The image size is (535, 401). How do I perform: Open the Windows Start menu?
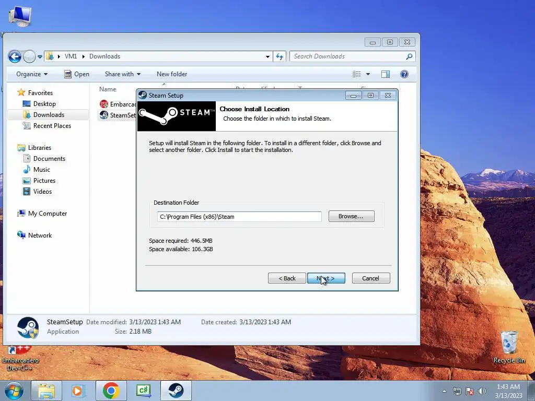(x=14, y=391)
